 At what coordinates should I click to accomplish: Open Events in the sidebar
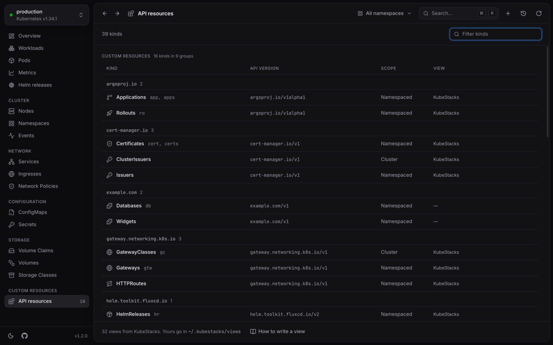47,136
